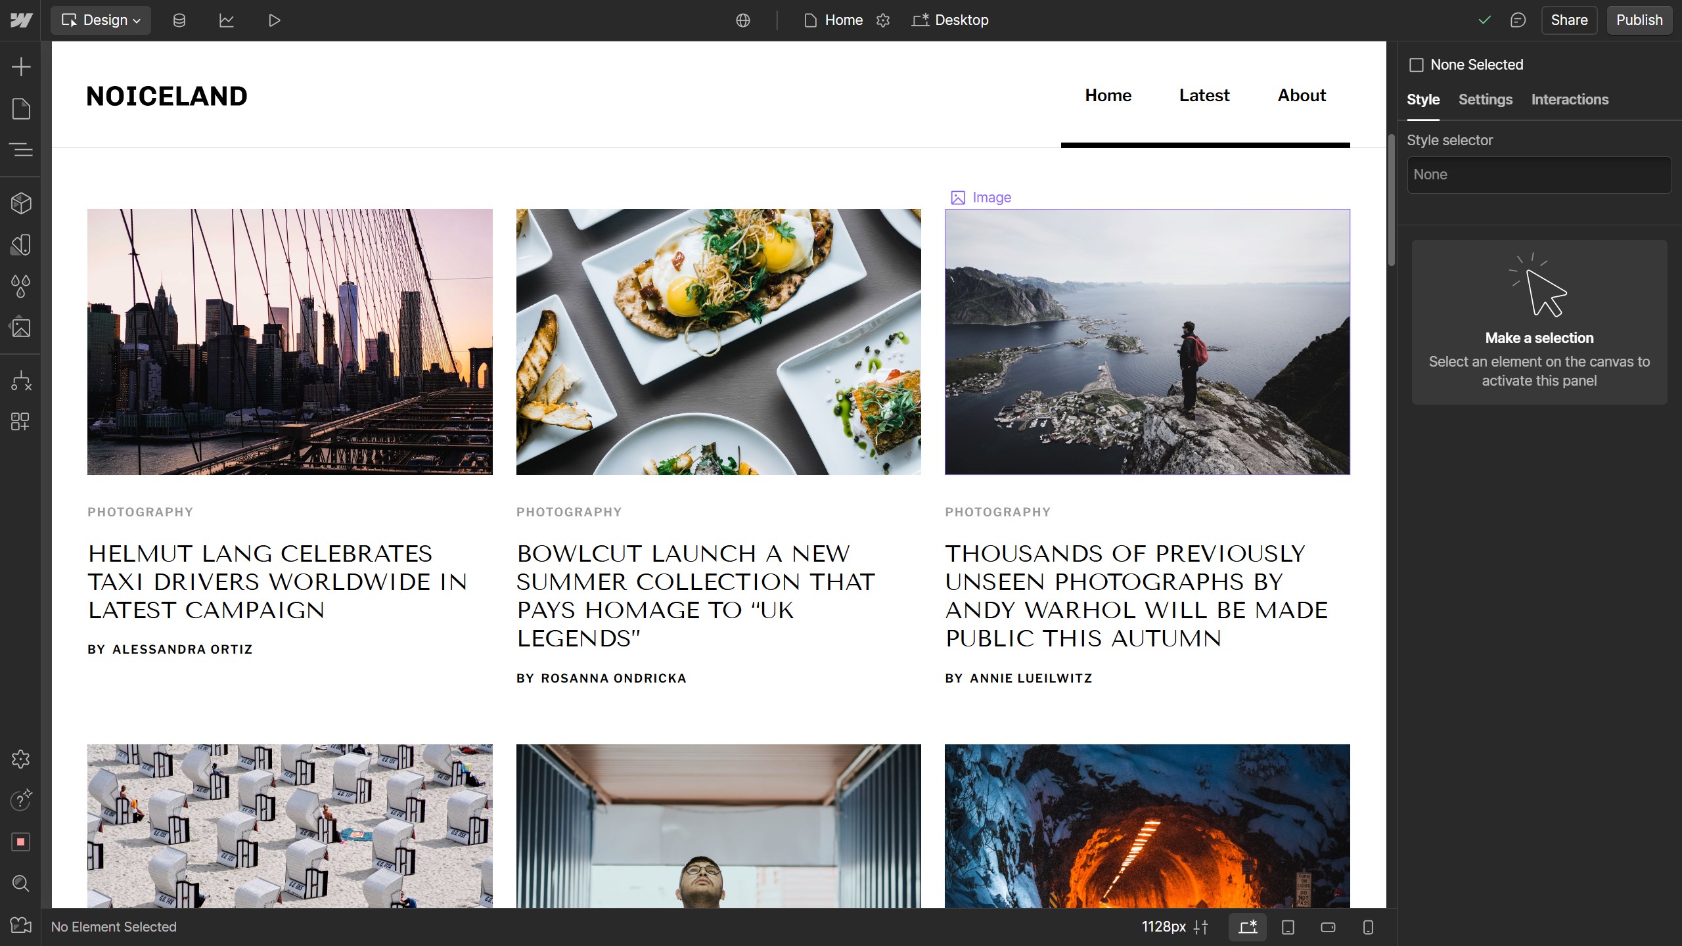Select the Brooklyn Bridge skyline image
This screenshot has height=946, width=1682.
pos(290,342)
